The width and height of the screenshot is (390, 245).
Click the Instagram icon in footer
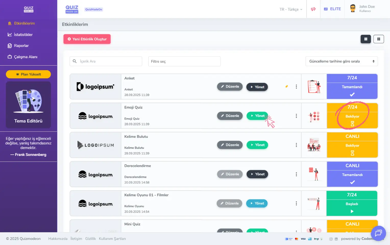tap(331, 239)
